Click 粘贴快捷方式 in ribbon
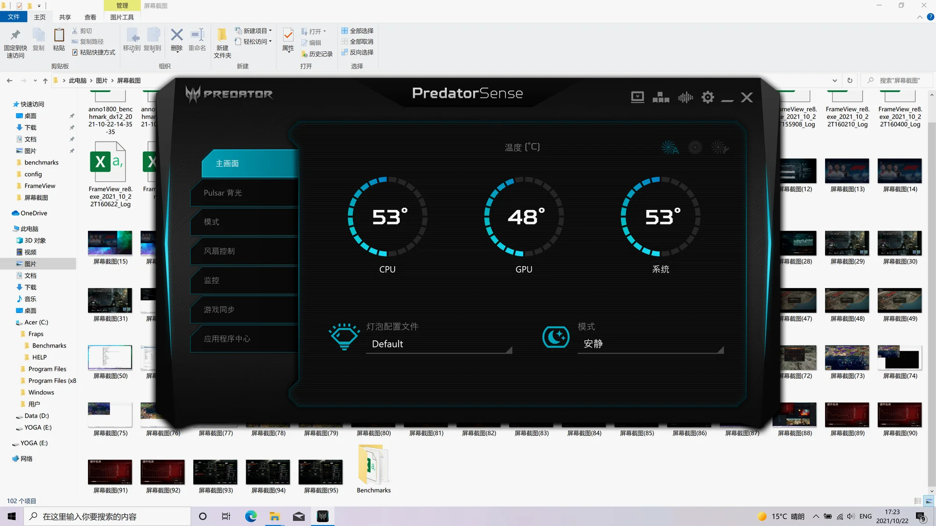 pyautogui.click(x=93, y=52)
